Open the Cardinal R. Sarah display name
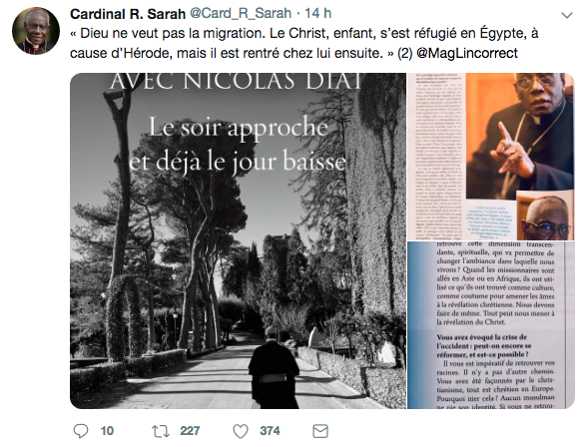The height and width of the screenshot is (447, 586). 128,14
